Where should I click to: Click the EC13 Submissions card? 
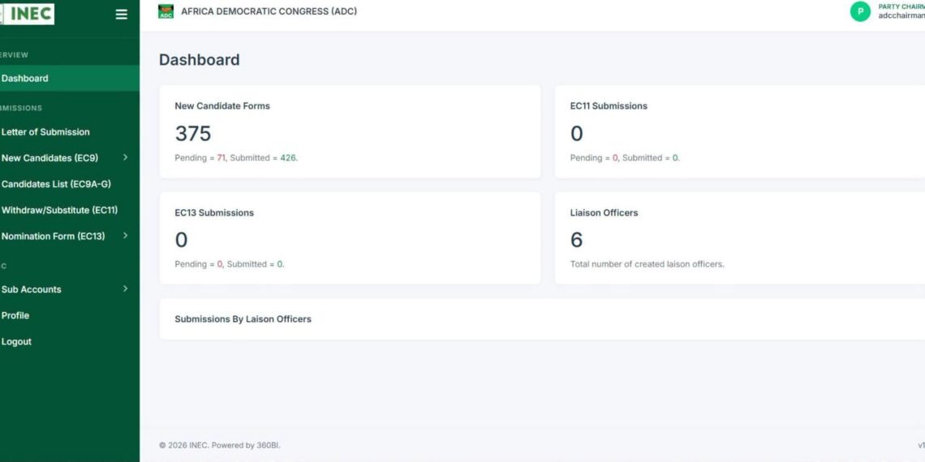pos(350,237)
